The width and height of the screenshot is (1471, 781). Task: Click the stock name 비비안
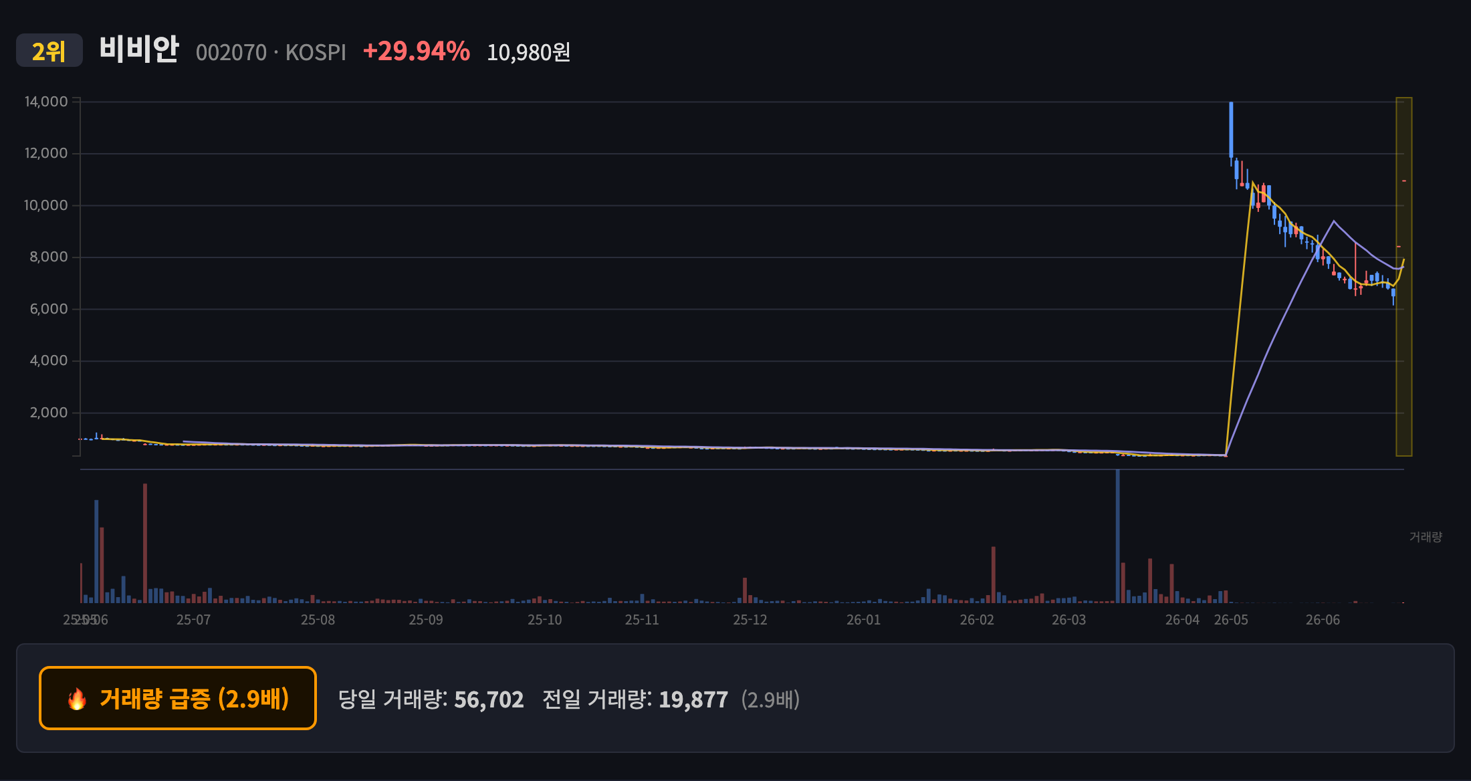(139, 49)
